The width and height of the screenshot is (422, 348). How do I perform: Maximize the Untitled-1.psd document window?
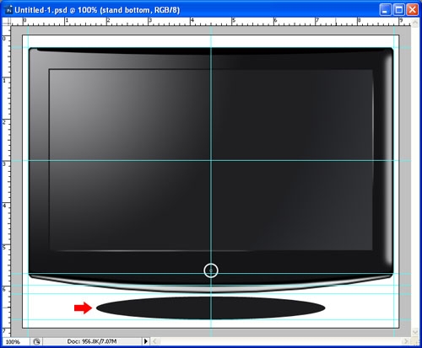[x=399, y=10]
